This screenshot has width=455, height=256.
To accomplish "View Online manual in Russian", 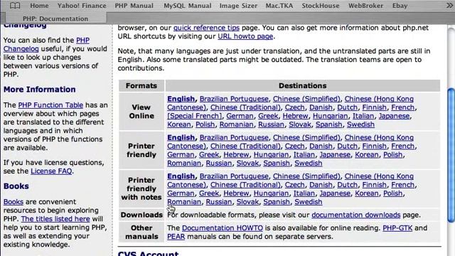I will coord(271,124).
